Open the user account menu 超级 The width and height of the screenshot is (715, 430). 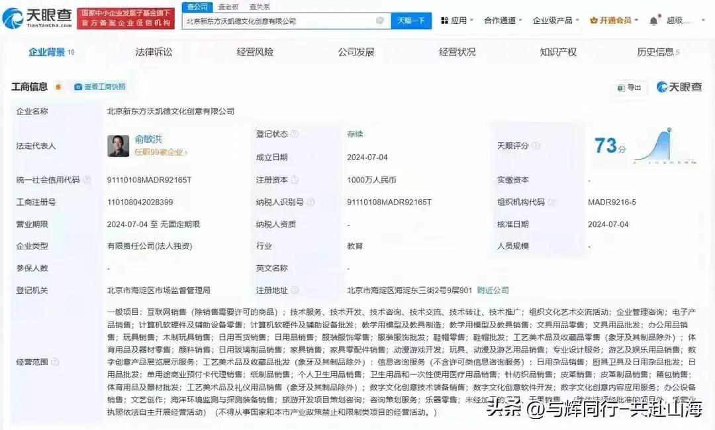point(685,21)
